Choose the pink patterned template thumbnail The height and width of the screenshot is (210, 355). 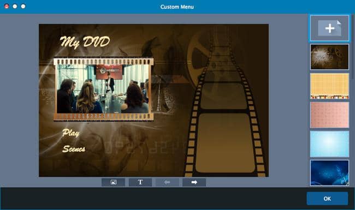329,115
